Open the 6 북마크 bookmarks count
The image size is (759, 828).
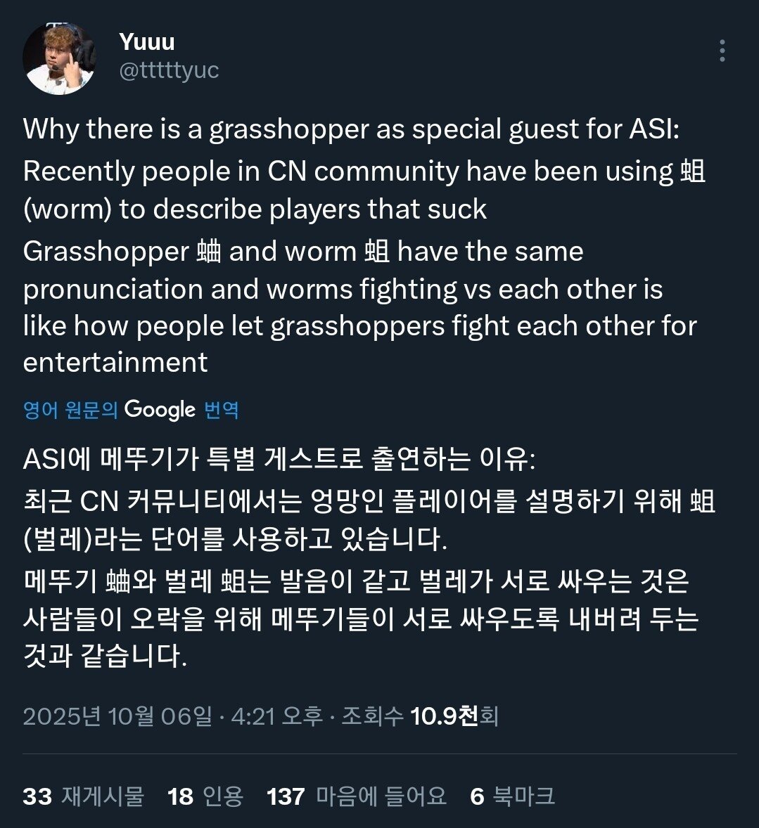coord(512,796)
